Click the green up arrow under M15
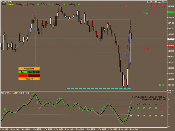The image size is (175, 131). click(138, 108)
